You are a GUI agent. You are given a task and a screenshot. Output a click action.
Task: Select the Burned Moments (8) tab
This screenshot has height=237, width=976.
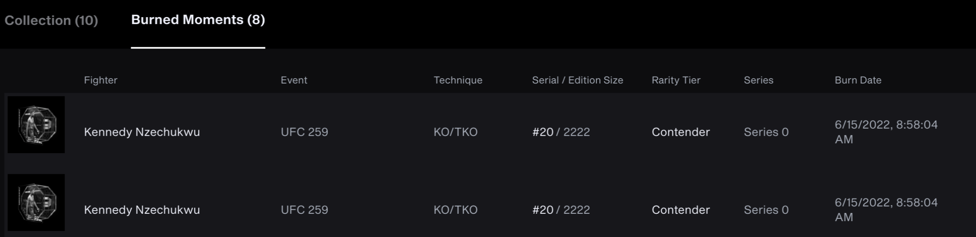tap(198, 20)
